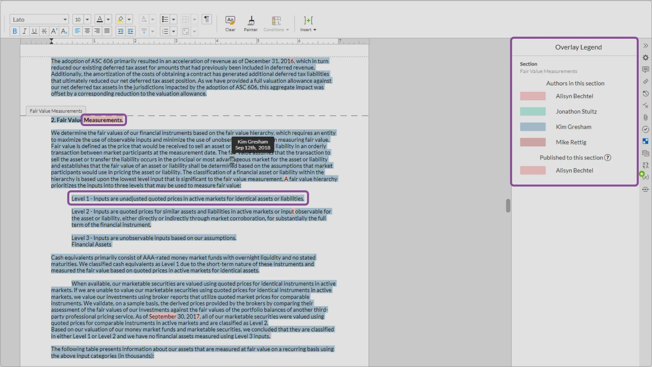The height and width of the screenshot is (367, 652).
Task: Show paragraph marks
Action: pyautogui.click(x=207, y=19)
